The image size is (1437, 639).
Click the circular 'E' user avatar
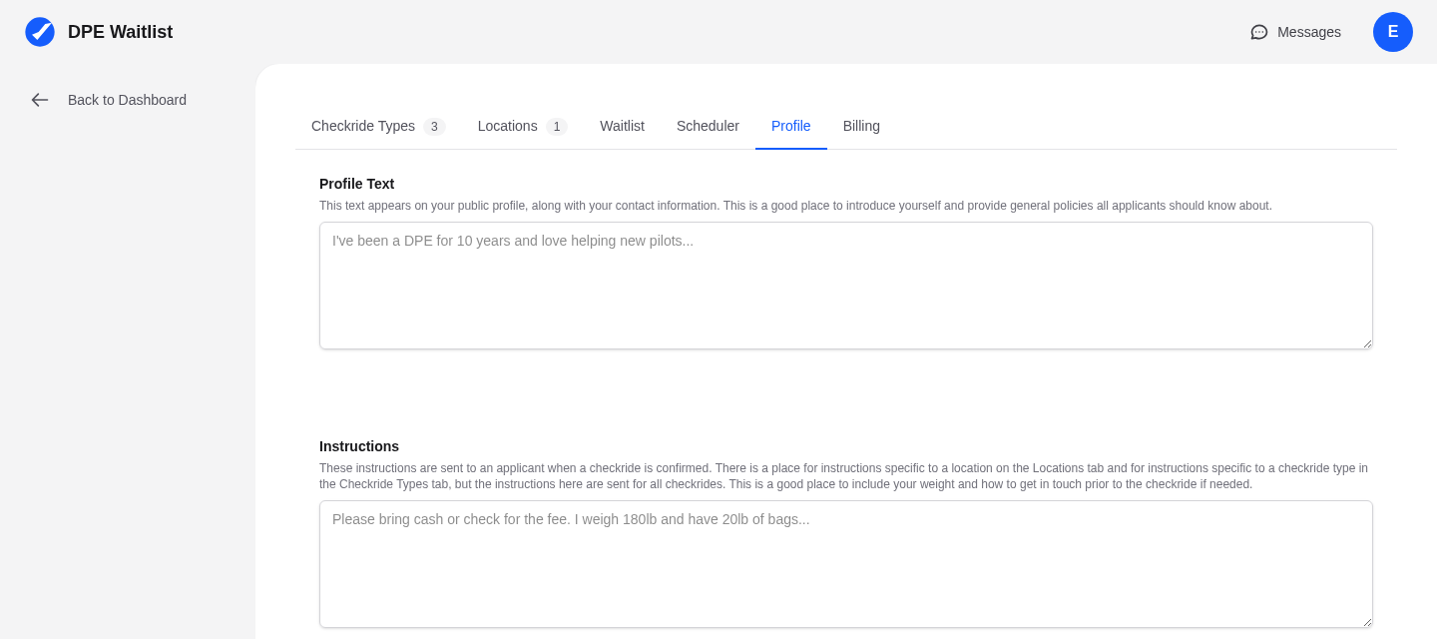(1393, 32)
